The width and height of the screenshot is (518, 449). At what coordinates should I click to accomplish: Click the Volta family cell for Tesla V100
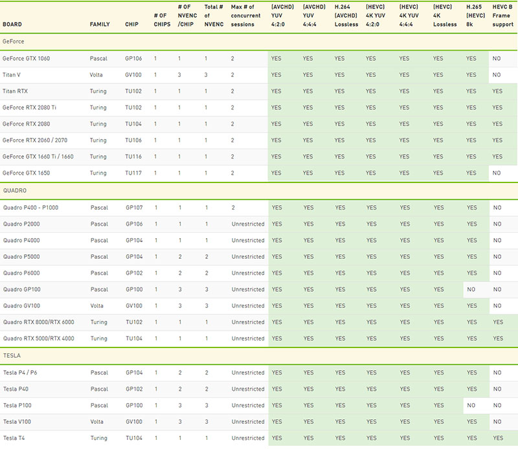96,422
